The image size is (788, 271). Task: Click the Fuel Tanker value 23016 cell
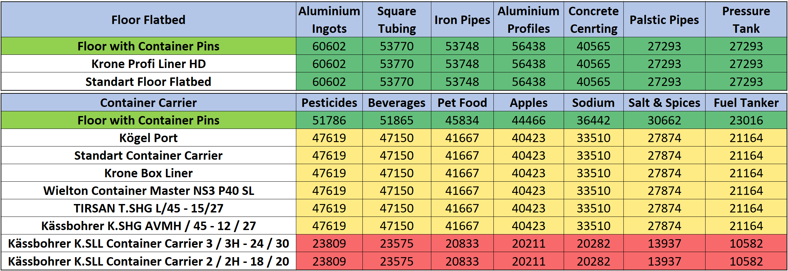pyautogui.click(x=746, y=120)
